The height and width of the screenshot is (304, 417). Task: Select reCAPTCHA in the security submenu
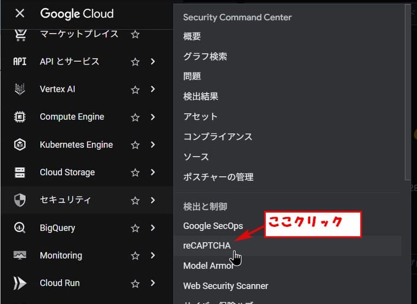pos(207,246)
